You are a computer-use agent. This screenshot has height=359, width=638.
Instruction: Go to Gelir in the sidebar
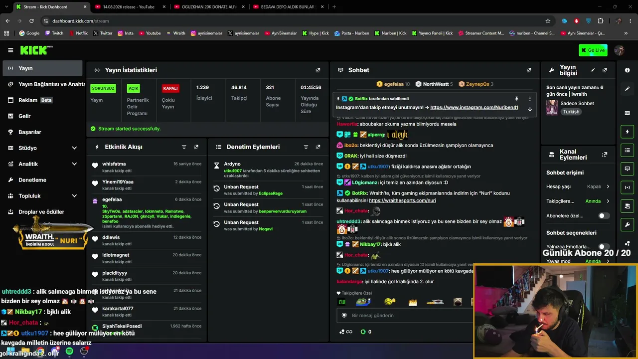click(43, 116)
